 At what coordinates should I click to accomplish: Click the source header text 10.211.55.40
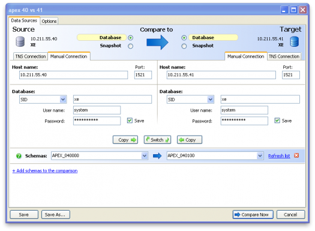(44, 39)
